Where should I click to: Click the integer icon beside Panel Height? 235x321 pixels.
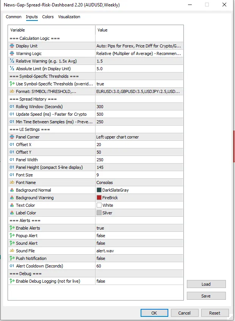(x=12, y=167)
